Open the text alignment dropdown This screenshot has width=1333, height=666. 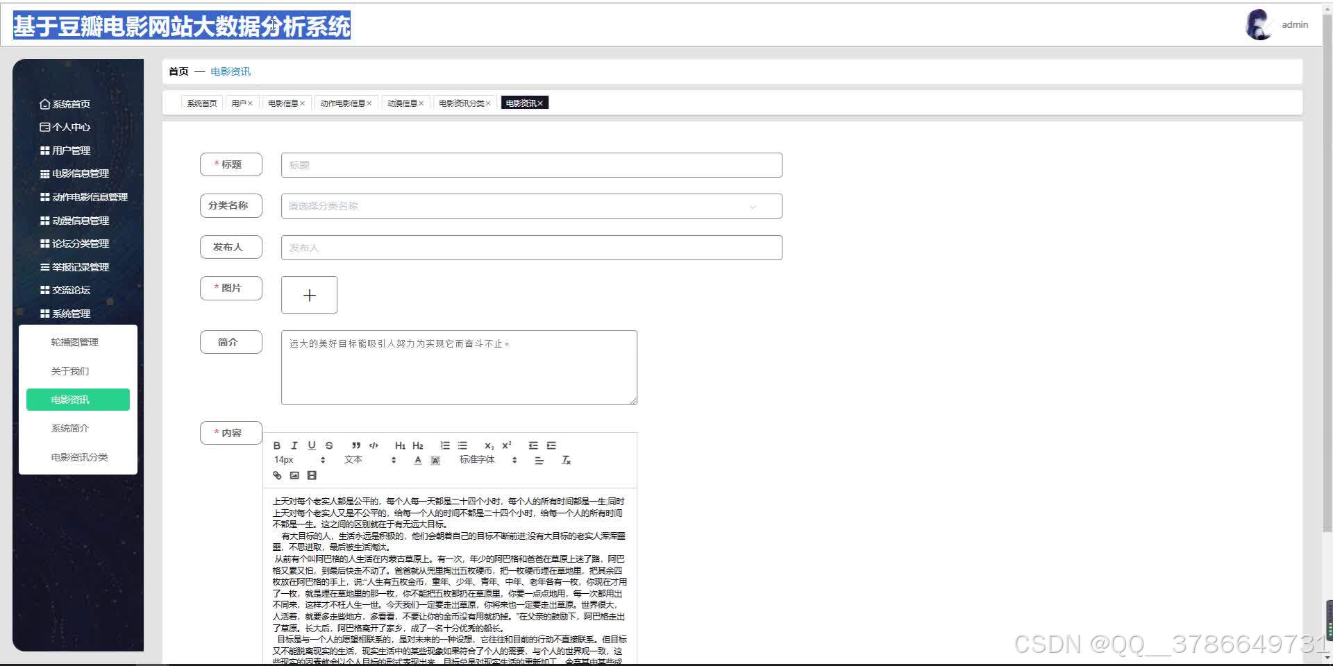(x=539, y=460)
